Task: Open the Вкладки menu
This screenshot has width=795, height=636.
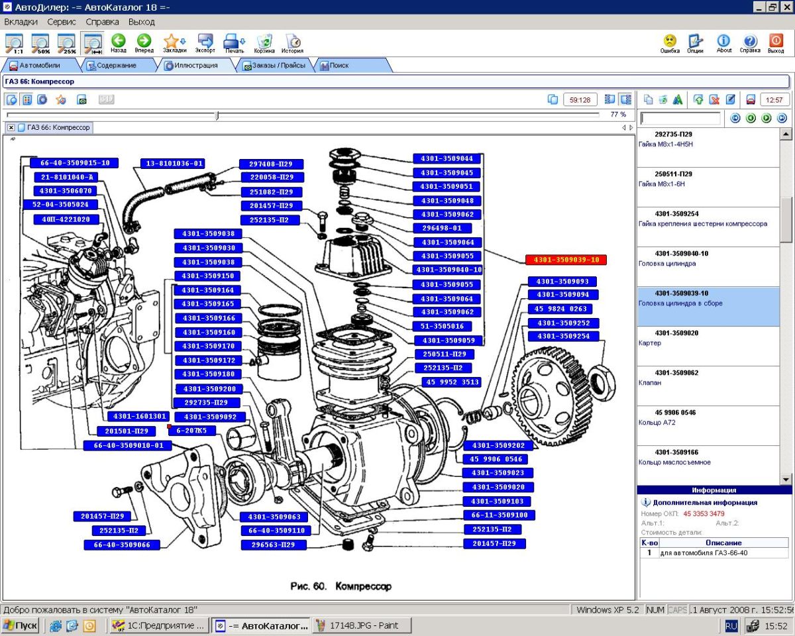Action: [21, 22]
